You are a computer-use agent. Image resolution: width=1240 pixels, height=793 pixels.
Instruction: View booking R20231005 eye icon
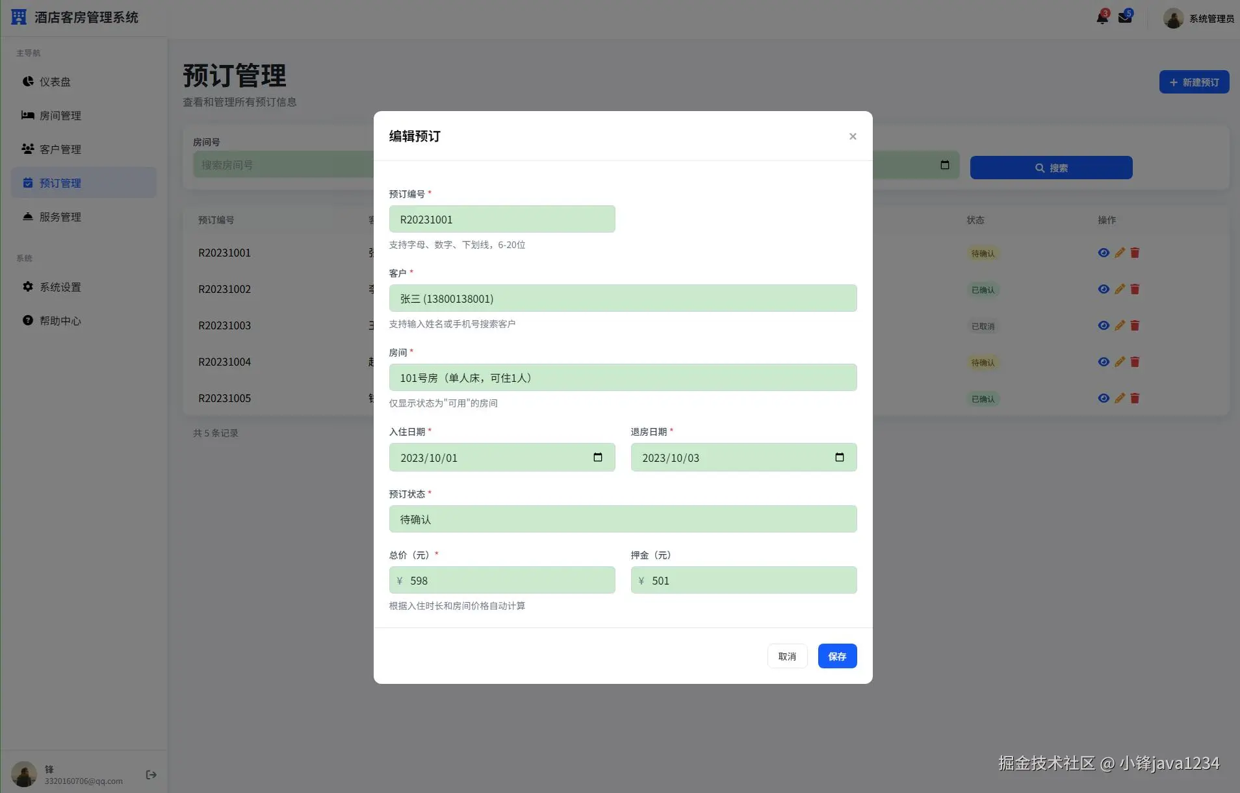pos(1104,398)
